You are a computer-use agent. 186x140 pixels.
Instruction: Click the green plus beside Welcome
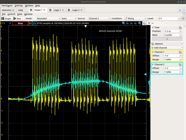[13, 10]
